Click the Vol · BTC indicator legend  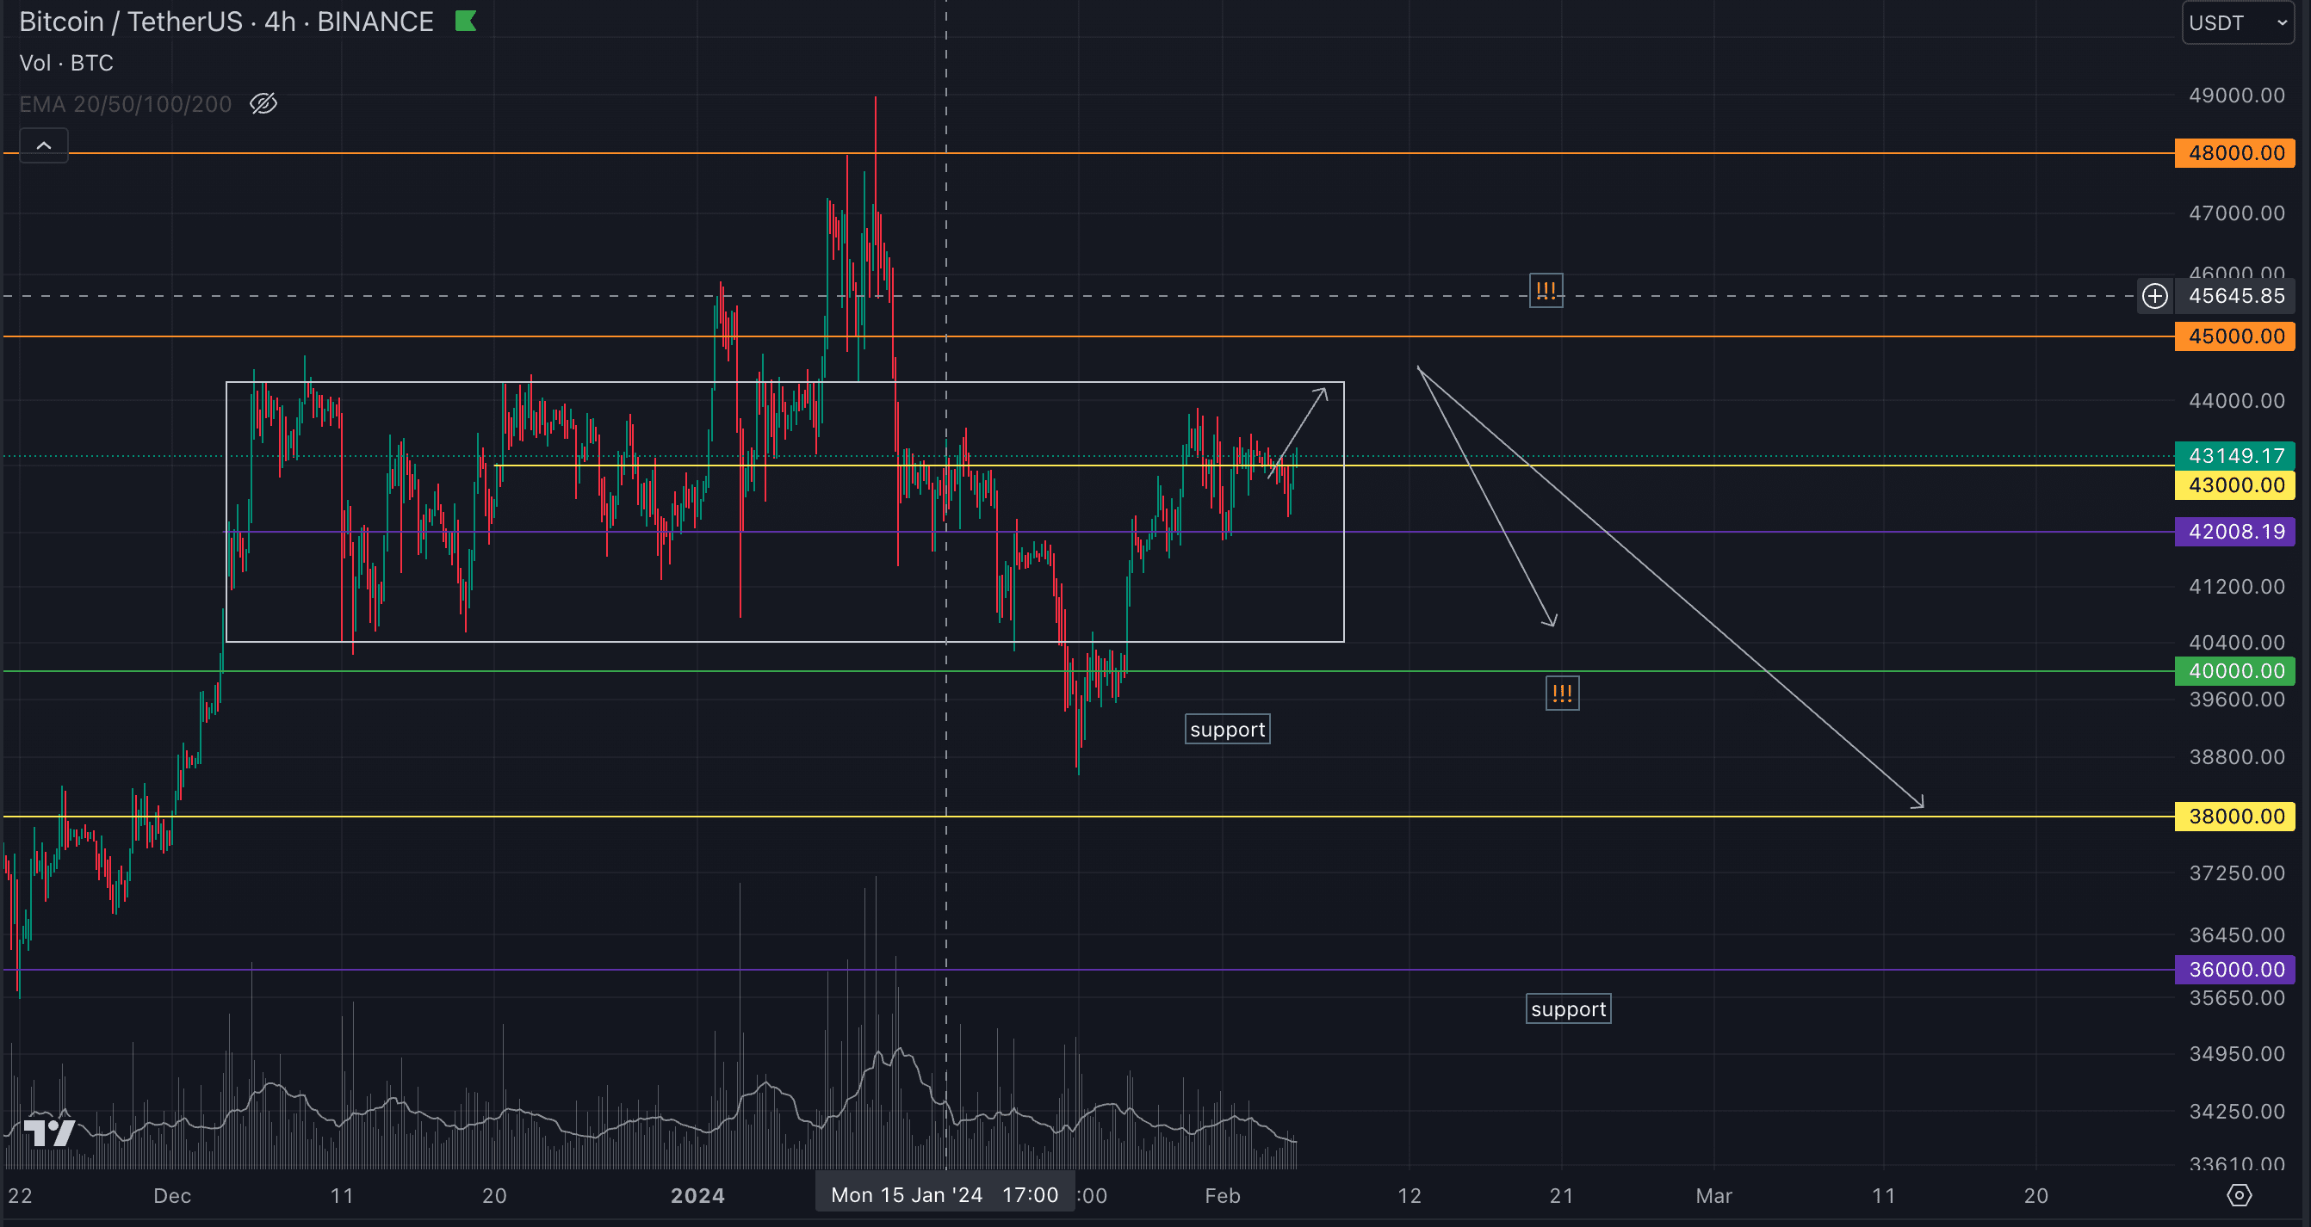click(x=66, y=63)
